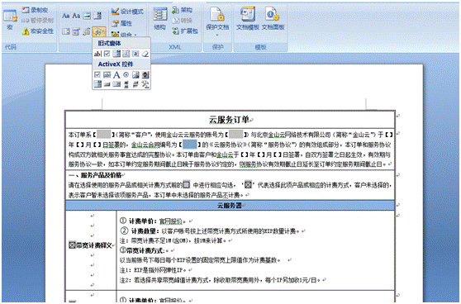The height and width of the screenshot is (304, 461).
Task: Insert ActiveX check box control
Action: point(97,74)
